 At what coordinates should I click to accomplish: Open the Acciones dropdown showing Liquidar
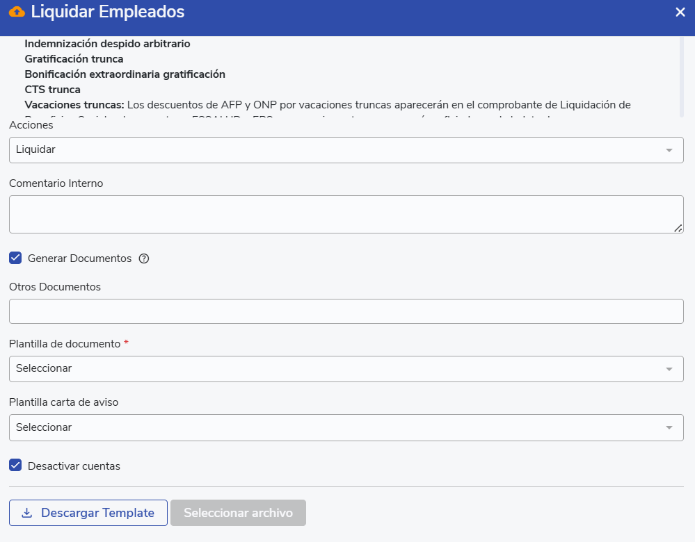coord(346,150)
